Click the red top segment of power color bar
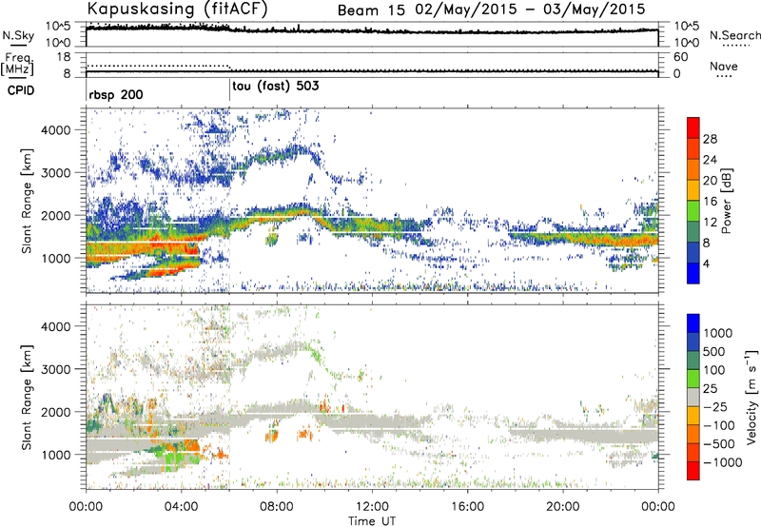 [693, 128]
